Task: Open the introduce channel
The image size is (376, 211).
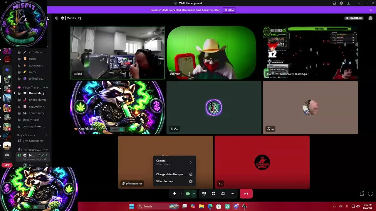Action: point(32,52)
